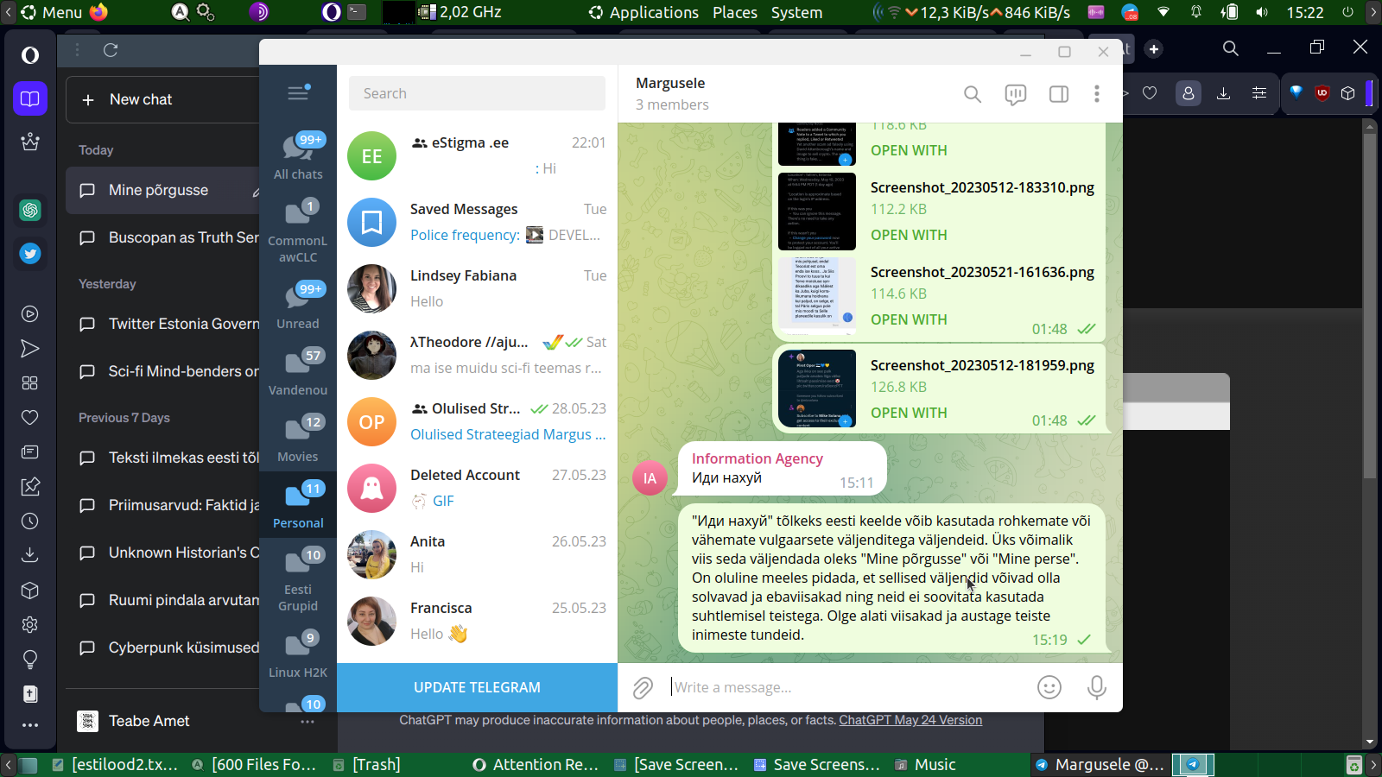
Task: Open Opera Easy Setup sliders icon
Action: coord(1259,93)
